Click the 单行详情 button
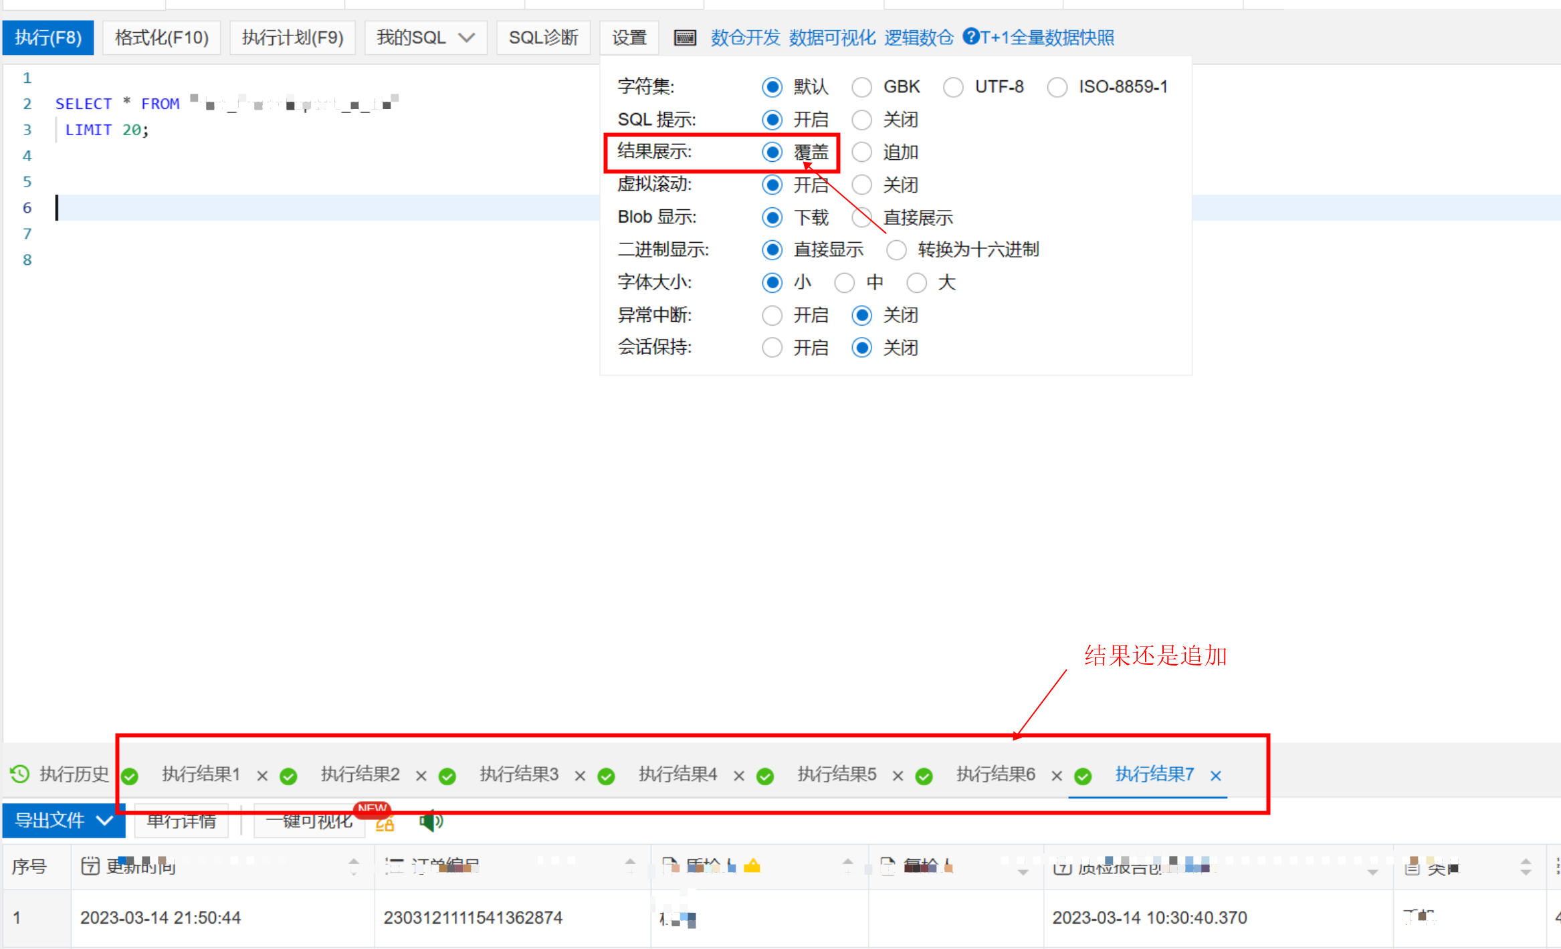The height and width of the screenshot is (949, 1561). click(181, 821)
